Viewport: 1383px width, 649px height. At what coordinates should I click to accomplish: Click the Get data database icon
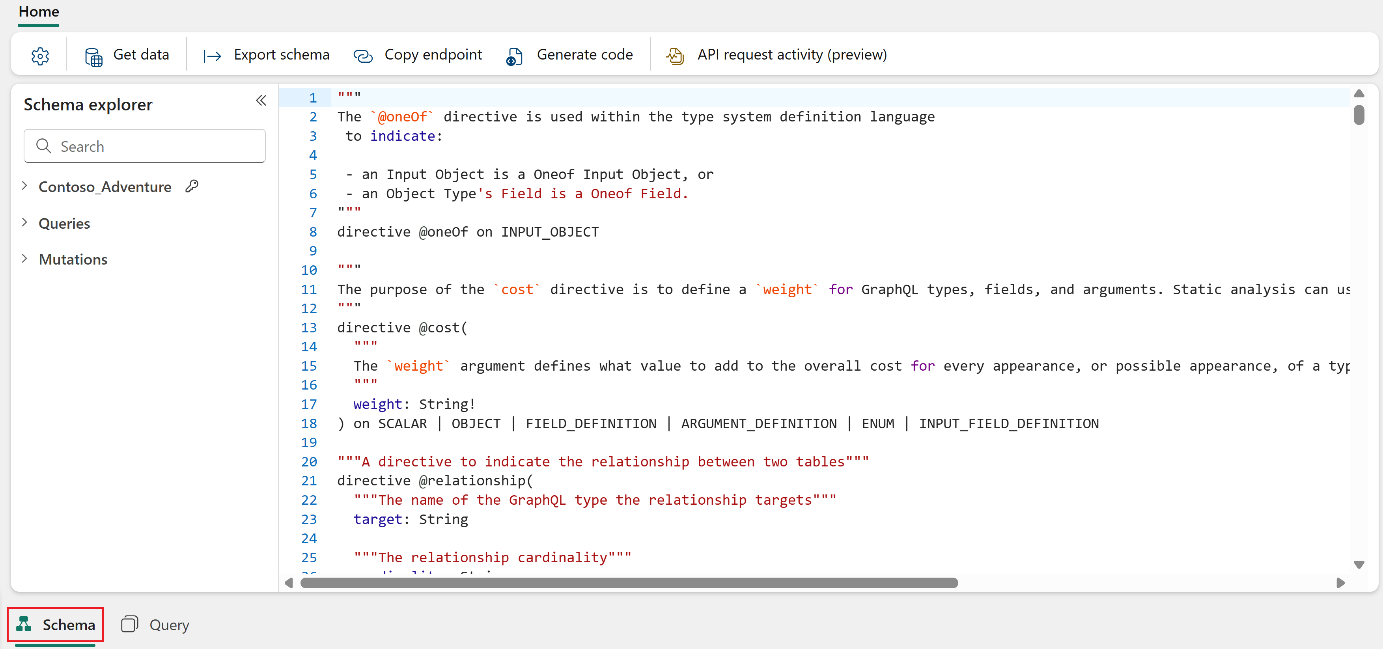(93, 56)
